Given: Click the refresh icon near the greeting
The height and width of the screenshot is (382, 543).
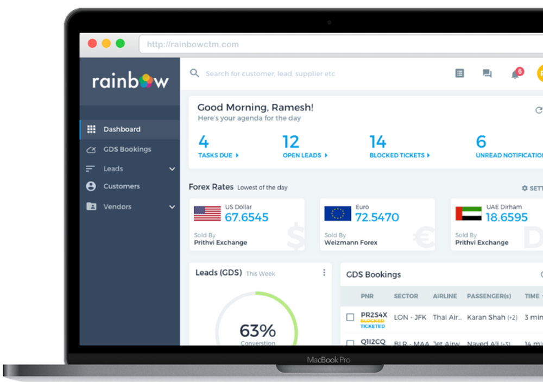Looking at the screenshot, I should (539, 110).
